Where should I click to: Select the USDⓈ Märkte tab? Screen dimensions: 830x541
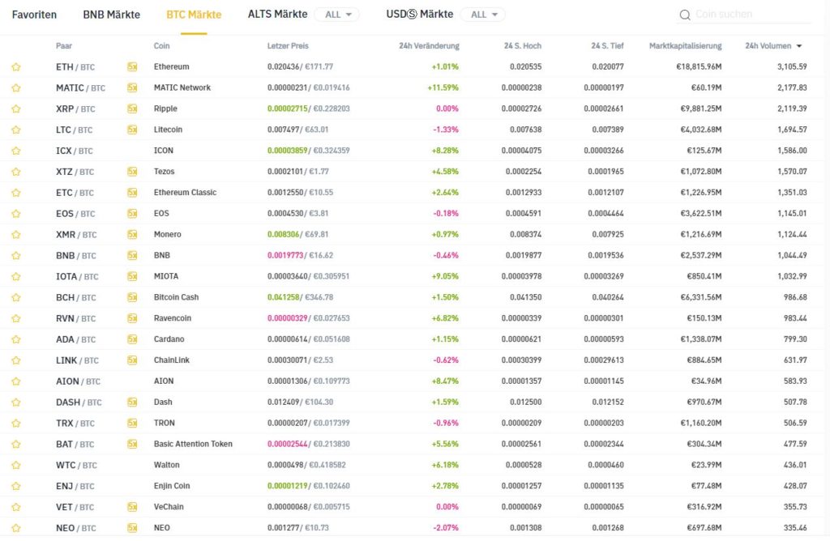pos(420,15)
